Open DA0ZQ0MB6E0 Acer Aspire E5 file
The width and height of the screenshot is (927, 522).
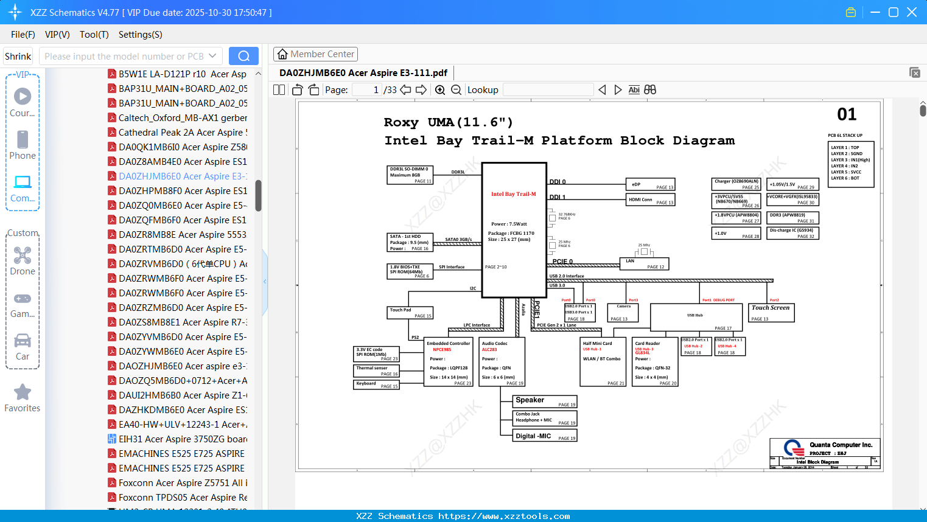[183, 206]
